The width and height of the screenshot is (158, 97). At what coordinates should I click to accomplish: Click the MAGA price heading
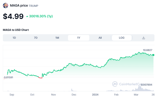tap(19, 6)
